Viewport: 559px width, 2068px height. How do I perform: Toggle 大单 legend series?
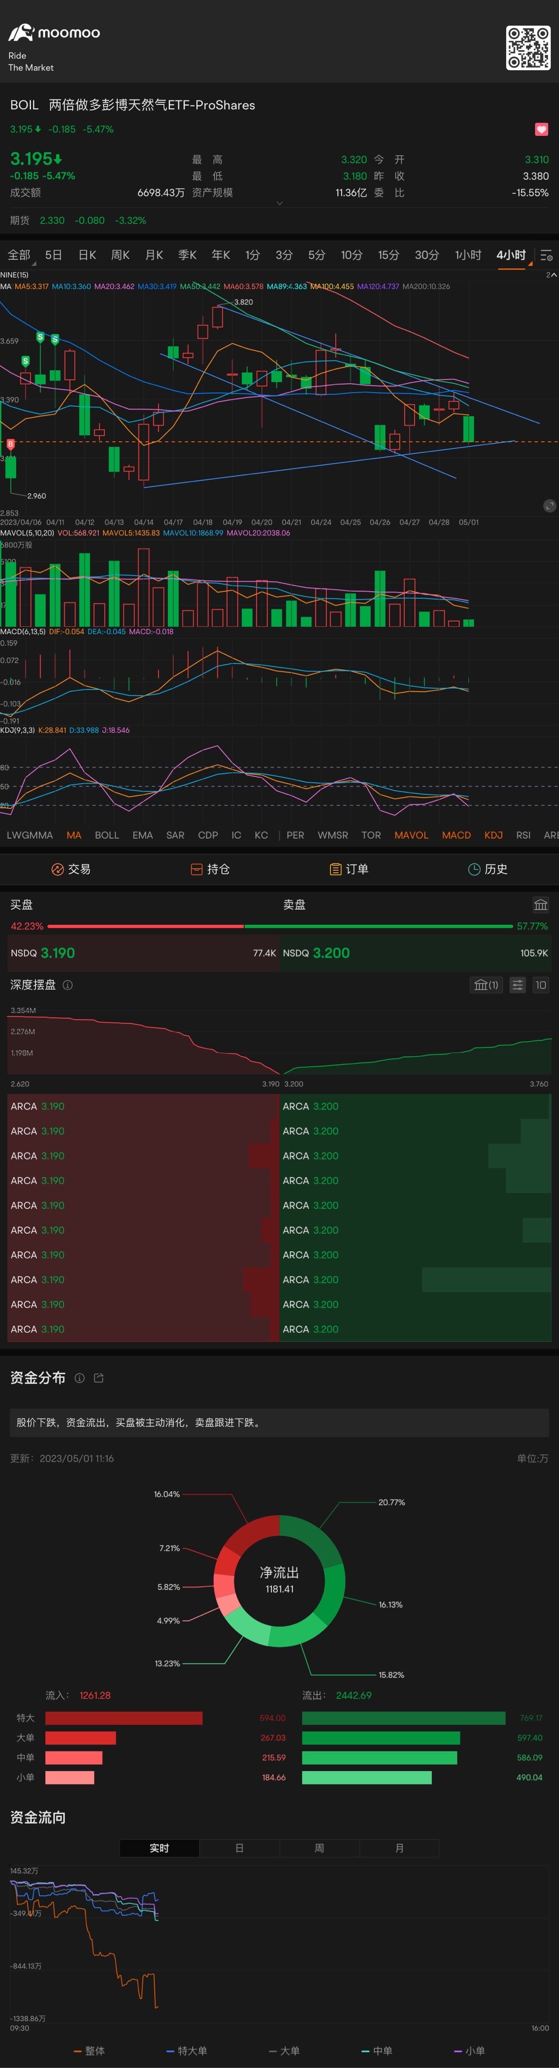(284, 2051)
